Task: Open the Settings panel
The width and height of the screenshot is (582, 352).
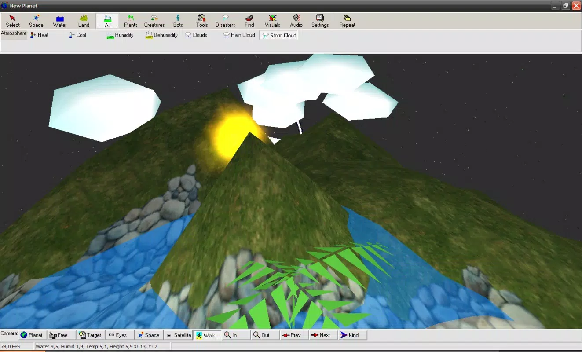Action: 320,21
